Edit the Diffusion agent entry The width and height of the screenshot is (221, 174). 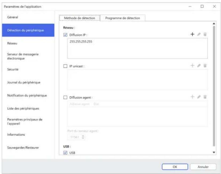199,97
